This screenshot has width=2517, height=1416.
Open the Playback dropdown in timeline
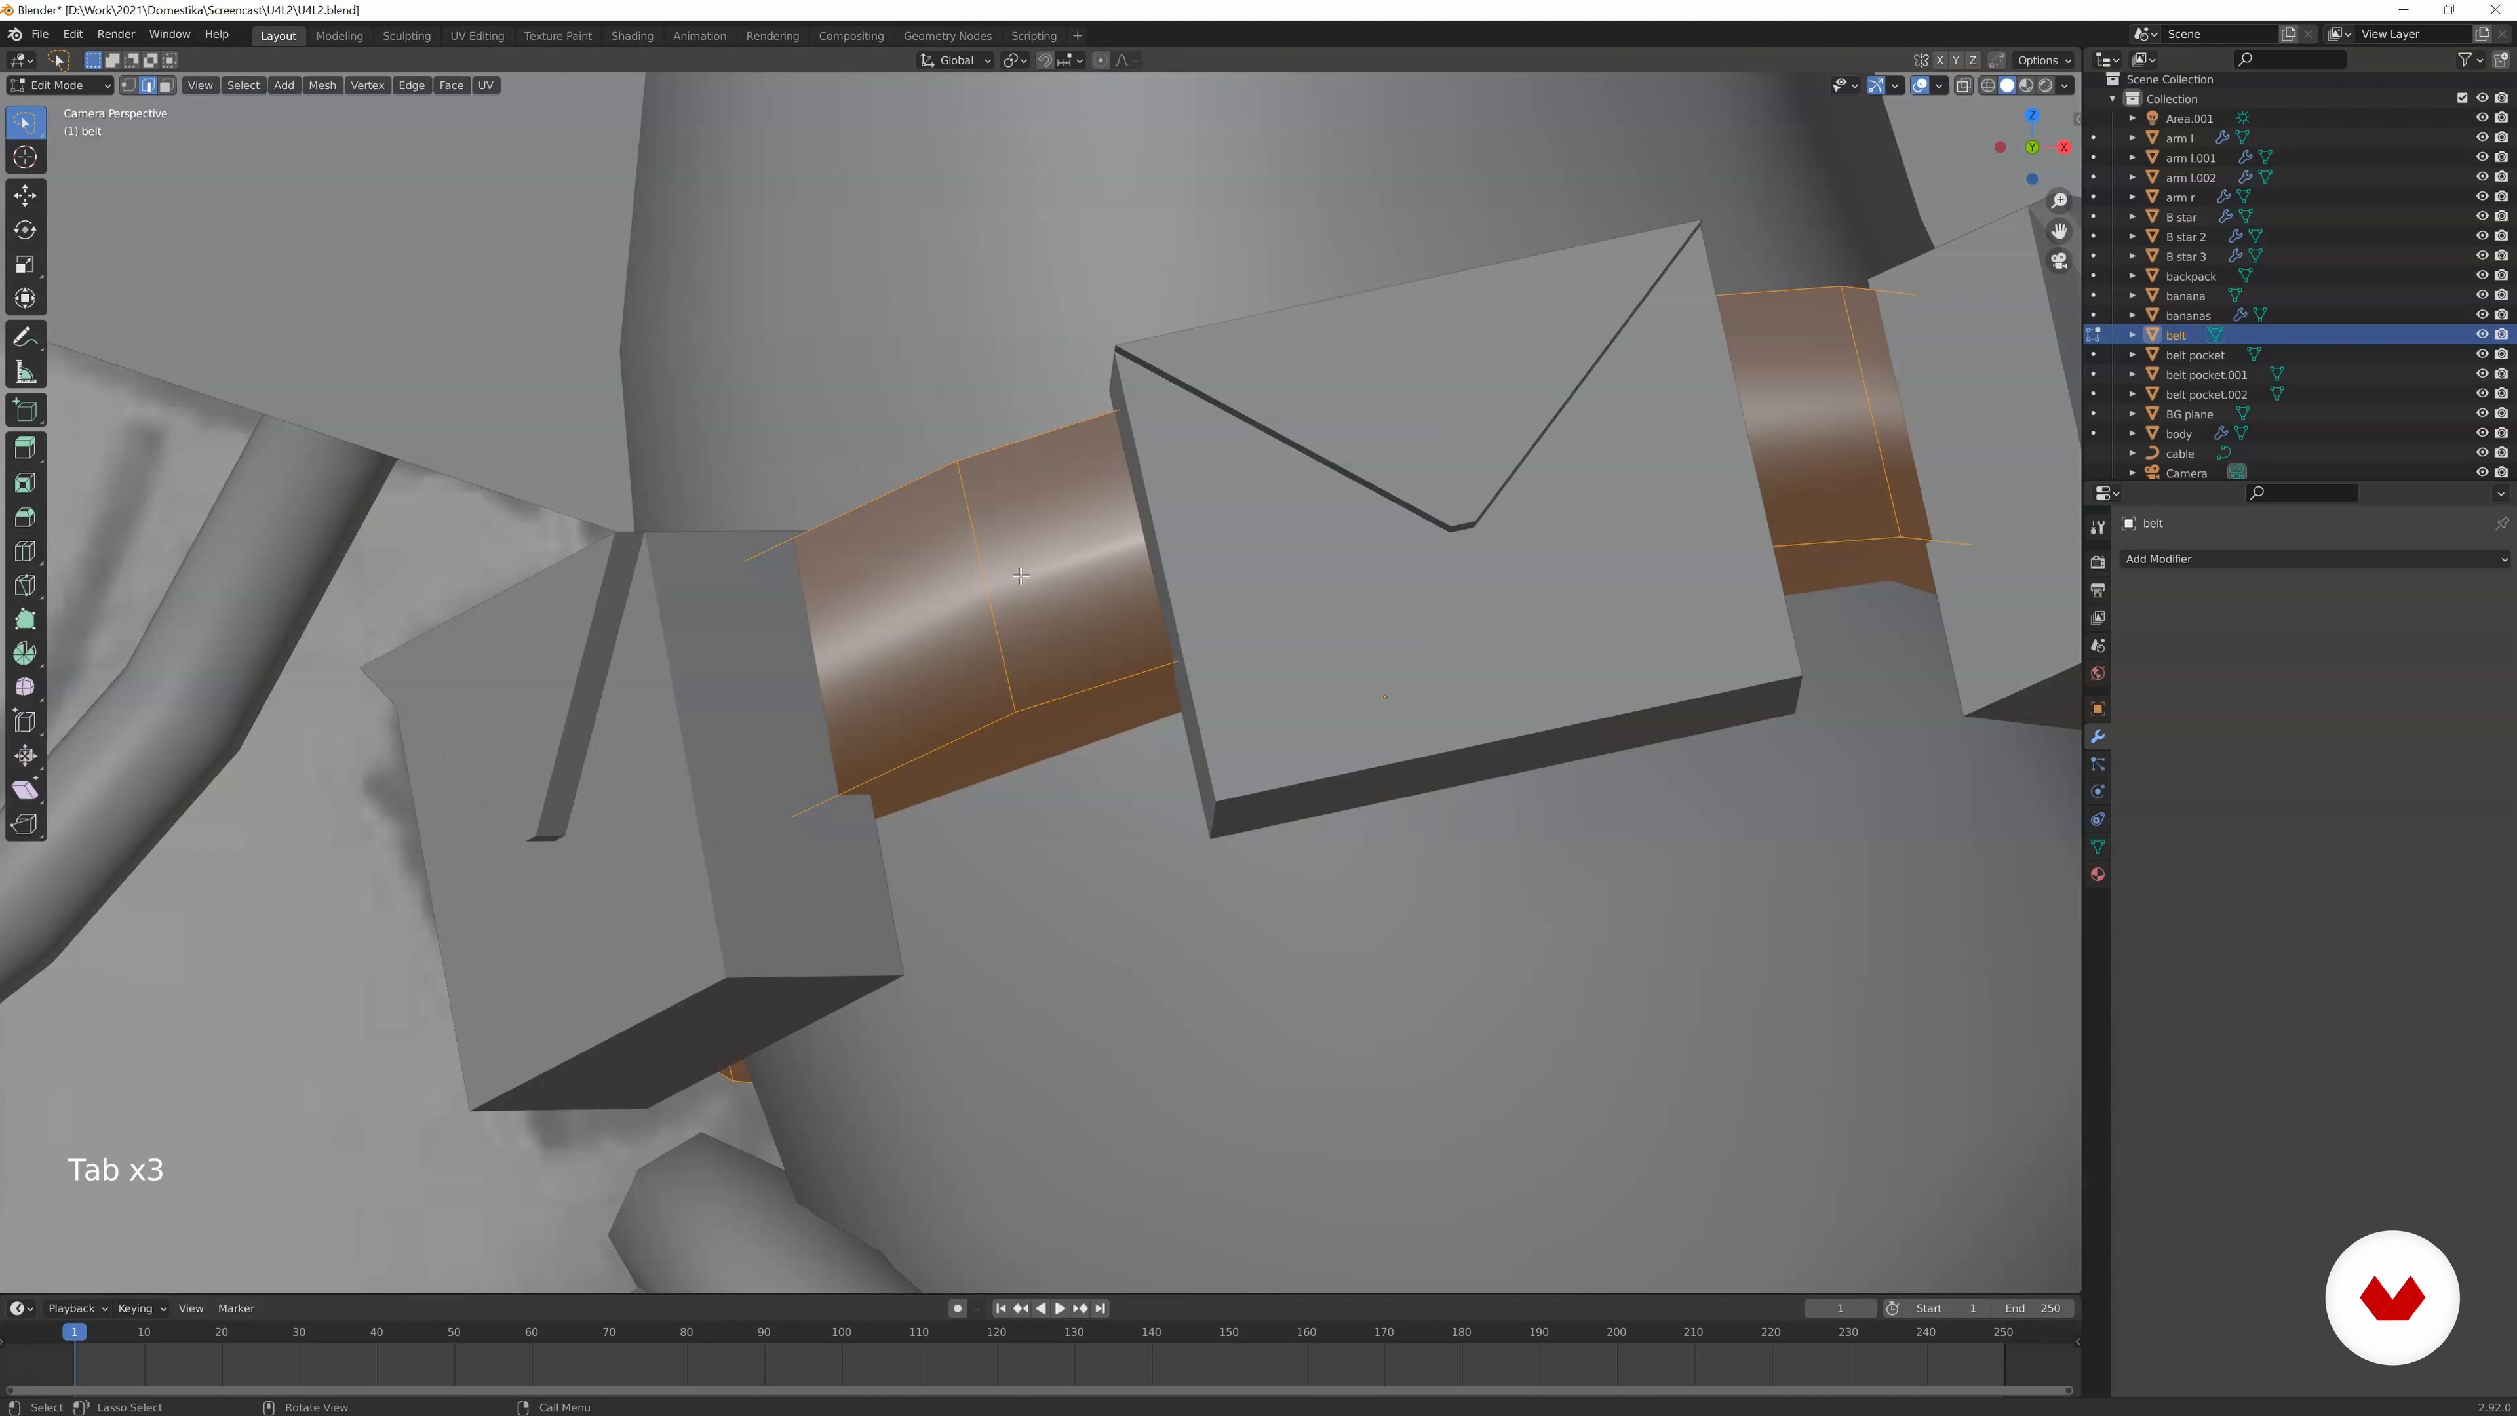[x=77, y=1308]
